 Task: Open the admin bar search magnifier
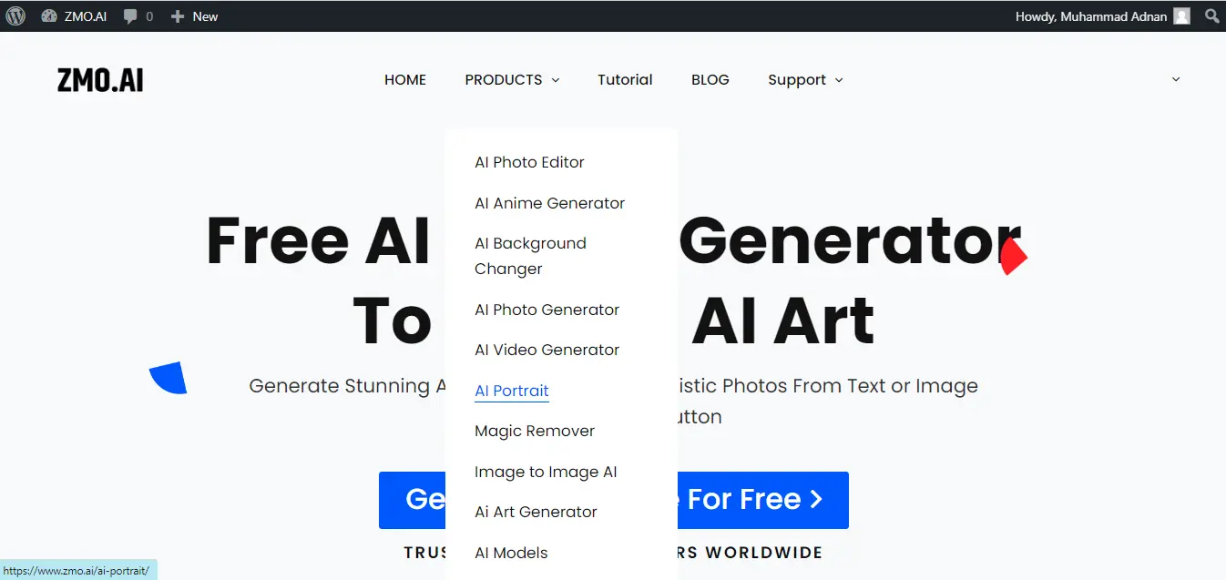click(x=1211, y=15)
